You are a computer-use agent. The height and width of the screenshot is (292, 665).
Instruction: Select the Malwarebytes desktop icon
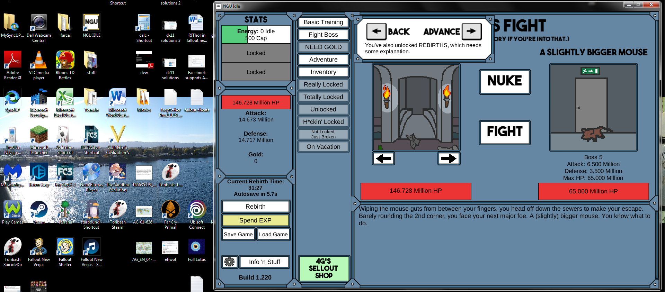point(12,175)
